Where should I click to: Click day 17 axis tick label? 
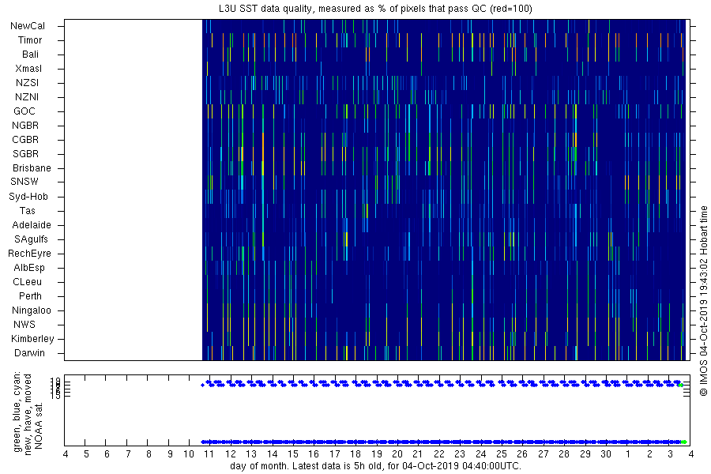tap(335, 454)
